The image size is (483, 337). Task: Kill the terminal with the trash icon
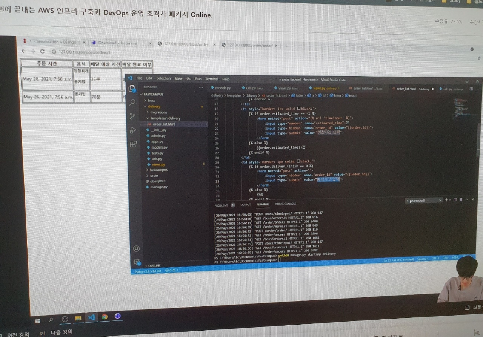(x=461, y=200)
